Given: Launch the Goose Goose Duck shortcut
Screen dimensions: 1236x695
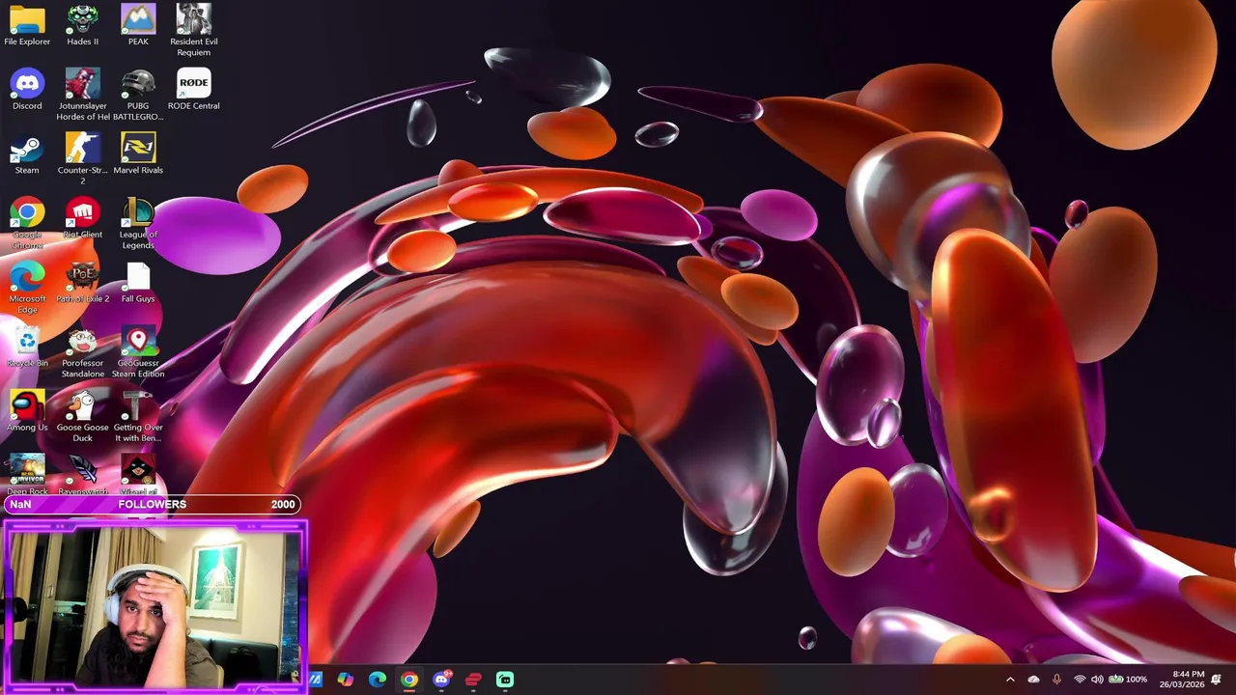Looking at the screenshot, I should pos(83,416).
